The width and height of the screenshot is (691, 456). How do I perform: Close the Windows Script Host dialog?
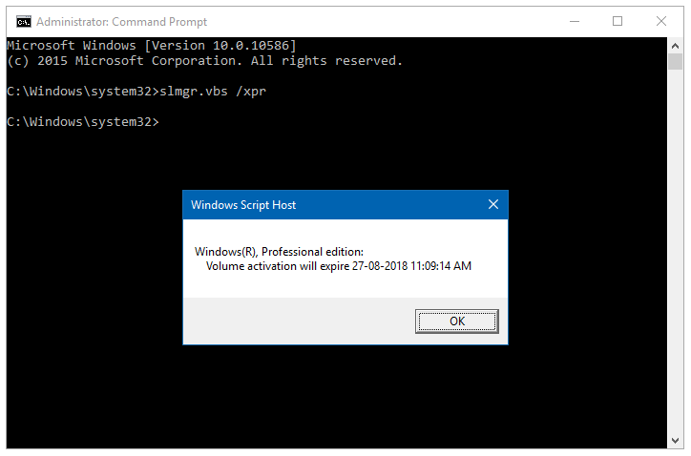(x=493, y=204)
